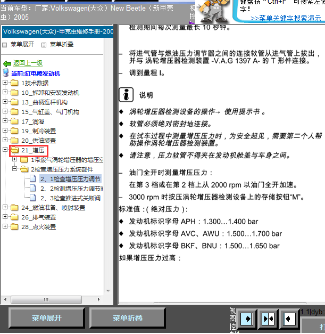Expand the 13_曲柄连杆机构 node

click(x=5, y=102)
